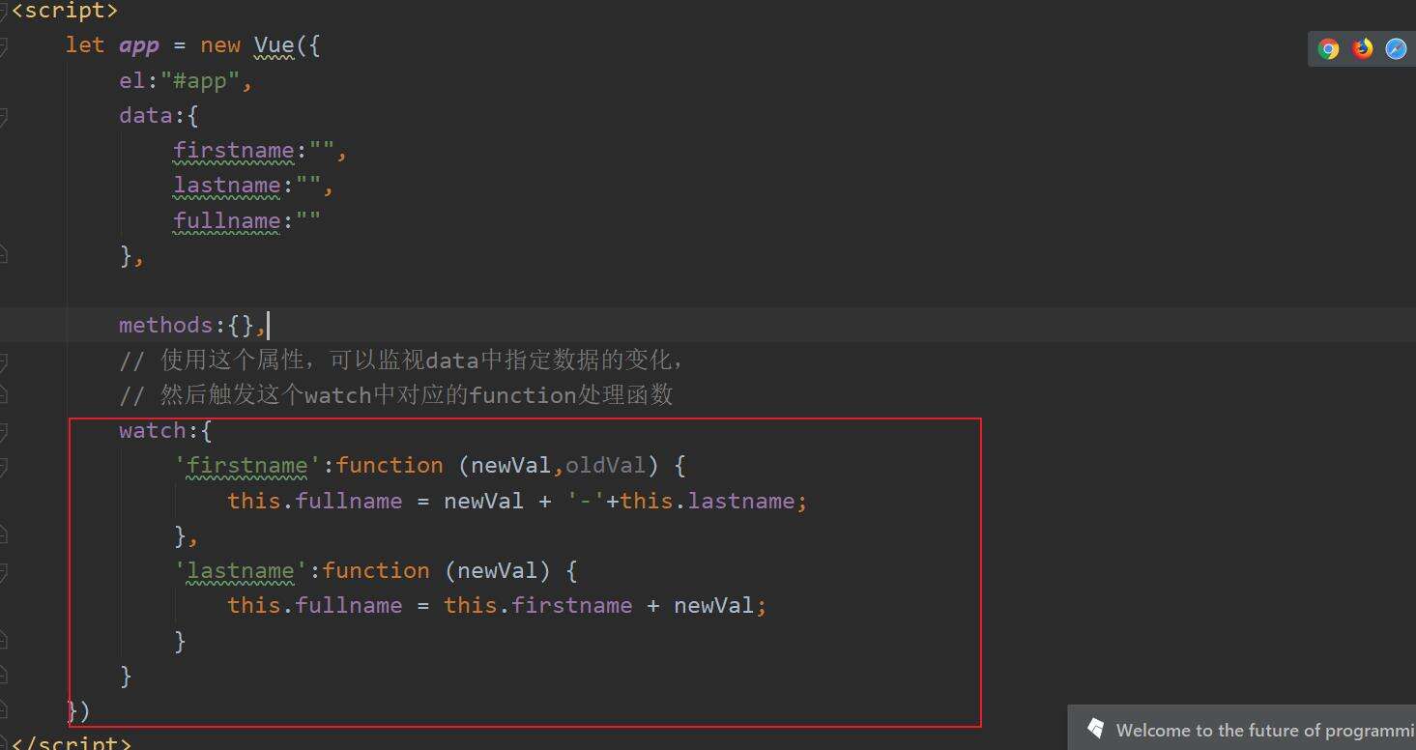Click the opening script tag
This screenshot has height=750, width=1416.
tap(64, 12)
